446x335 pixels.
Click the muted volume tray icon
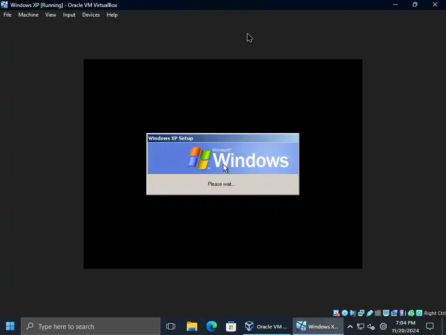[x=371, y=326]
